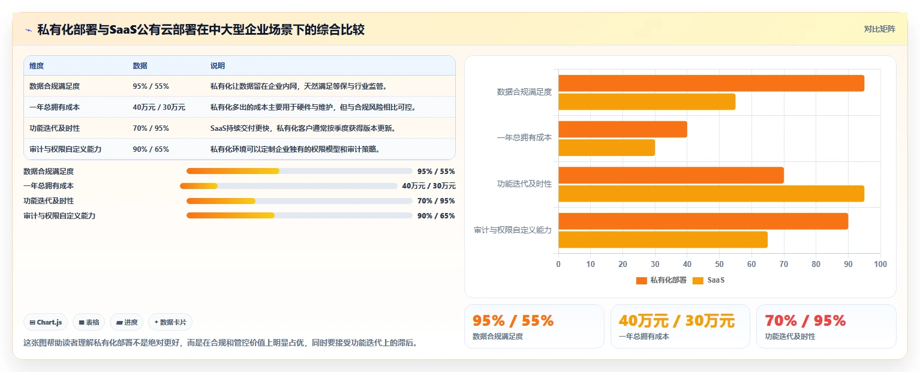Click SaaS bar for 审计与权限自定义能力 in chart
The image size is (920, 372).
(x=663, y=239)
